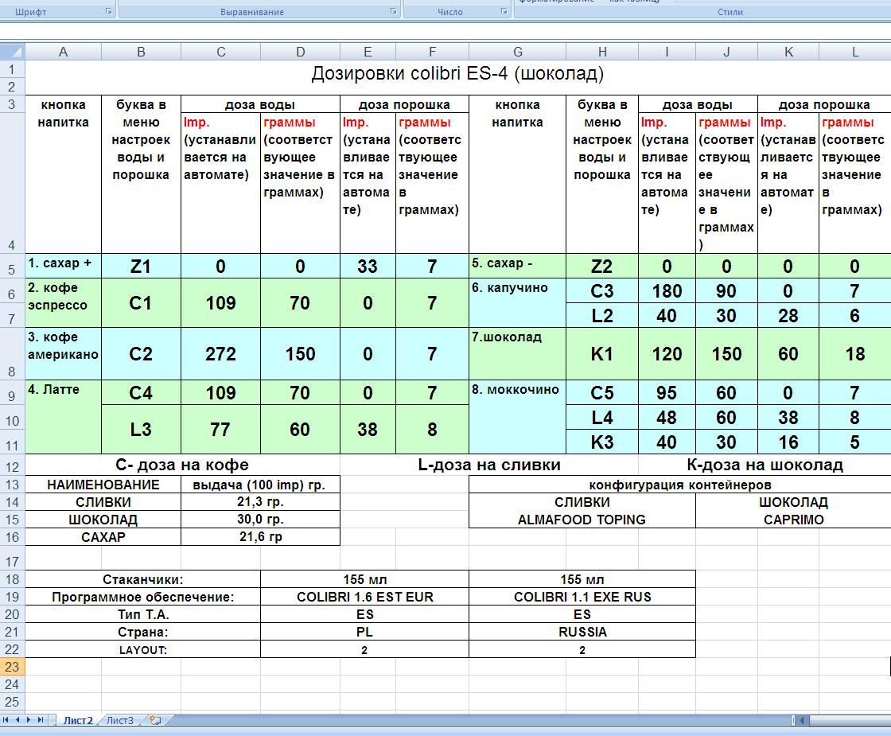
Task: Select the COLIBRI 1.6 EST EUR cell
Action: point(364,597)
